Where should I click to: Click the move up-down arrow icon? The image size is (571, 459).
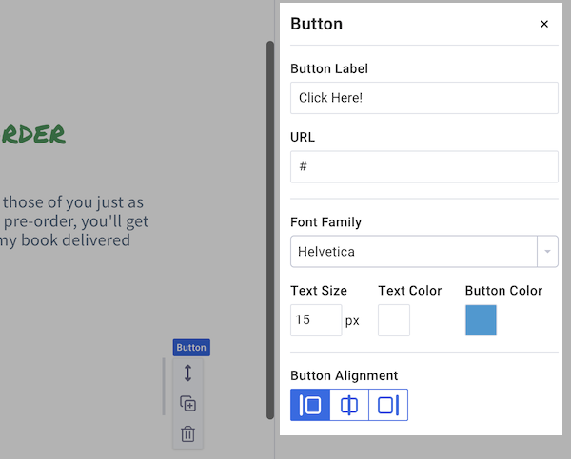pyautogui.click(x=187, y=373)
